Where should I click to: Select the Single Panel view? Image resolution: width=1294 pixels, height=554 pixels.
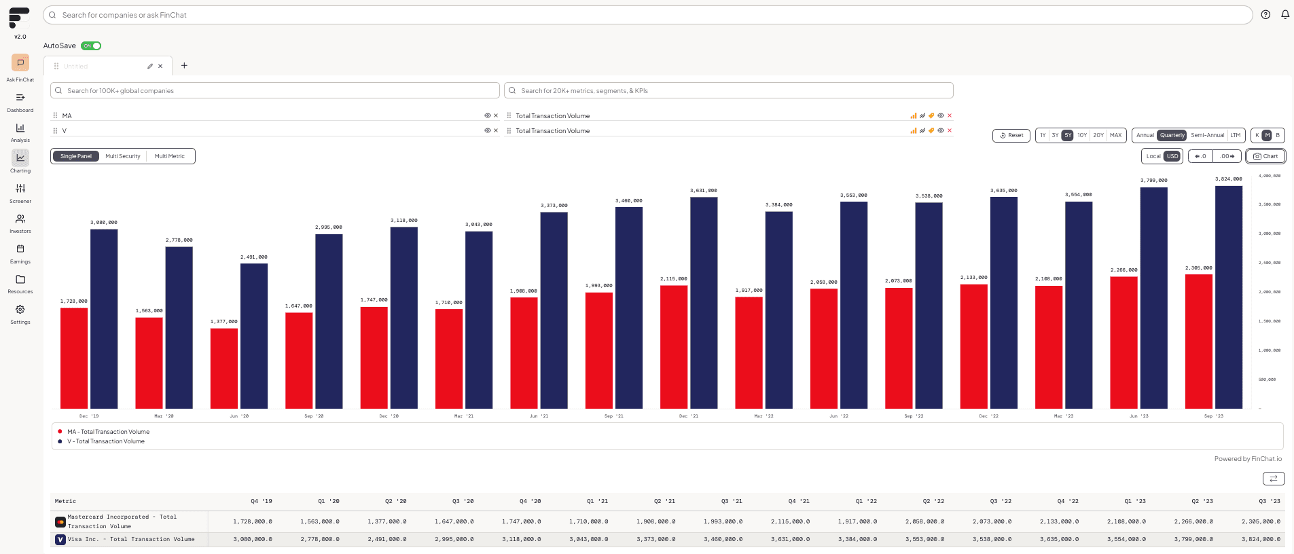click(x=76, y=156)
